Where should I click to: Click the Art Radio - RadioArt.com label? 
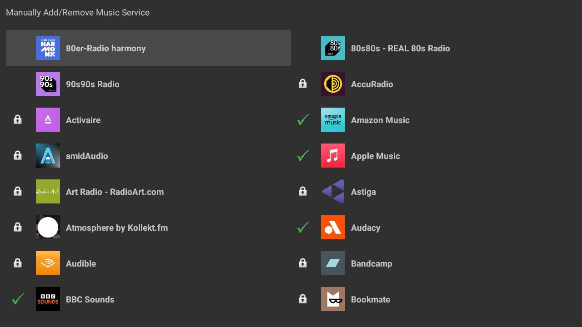115,192
